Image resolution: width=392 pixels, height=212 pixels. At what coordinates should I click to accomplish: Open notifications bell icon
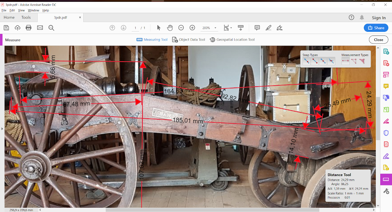(362, 17)
